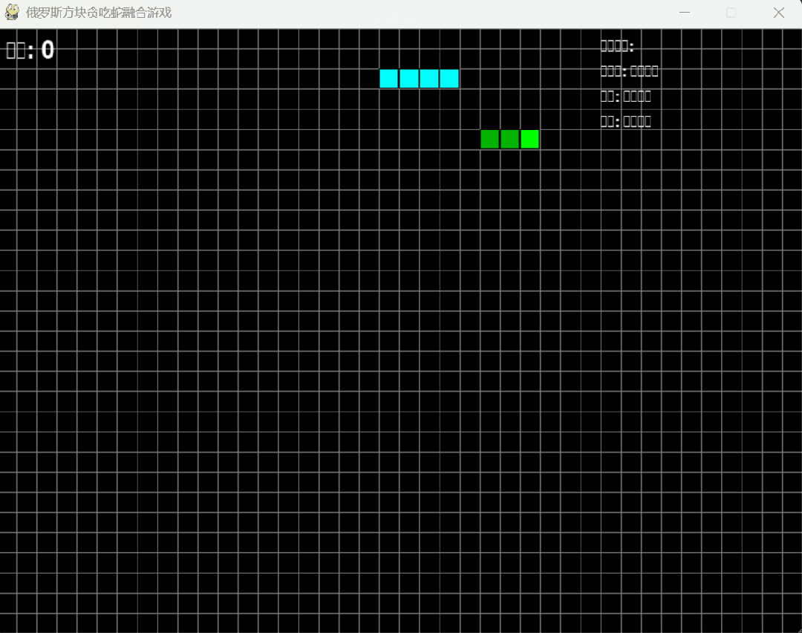Click the window title text in title bar
Screen dimensions: 802x633
coord(99,13)
